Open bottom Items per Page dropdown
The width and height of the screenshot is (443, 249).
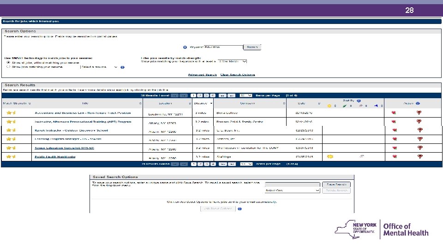(x=246, y=164)
